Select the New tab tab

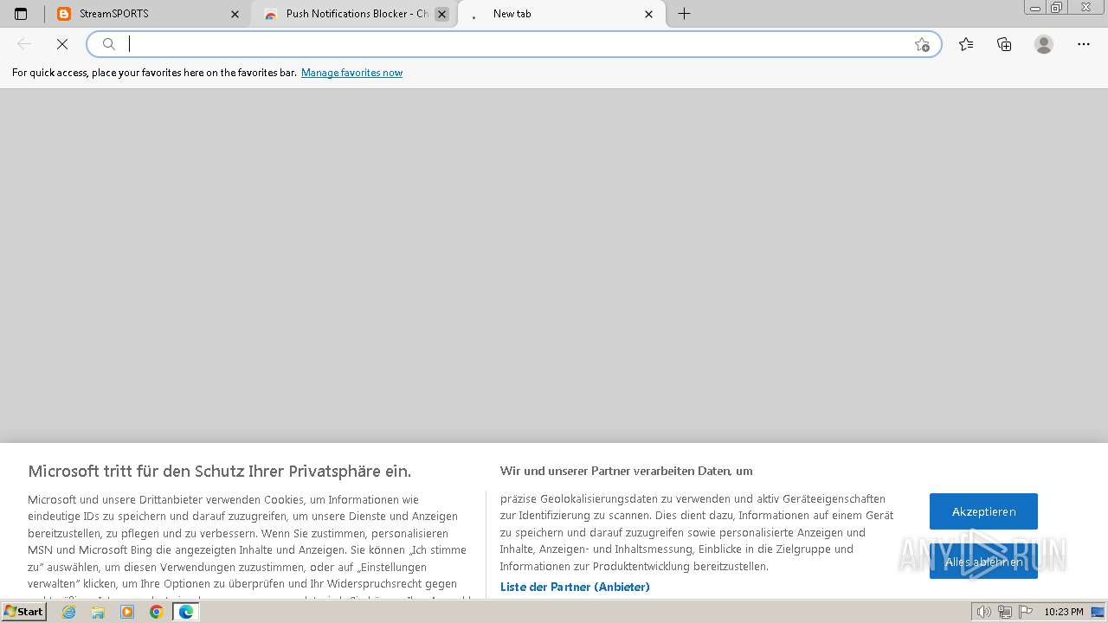coord(562,14)
